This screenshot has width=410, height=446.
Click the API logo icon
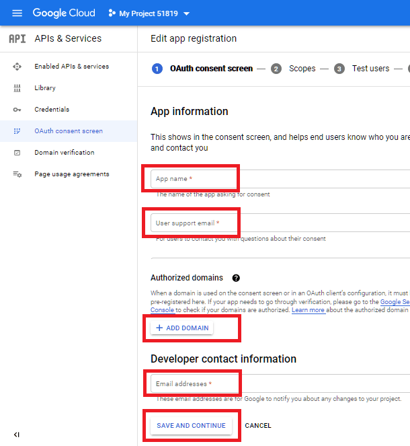click(17, 39)
